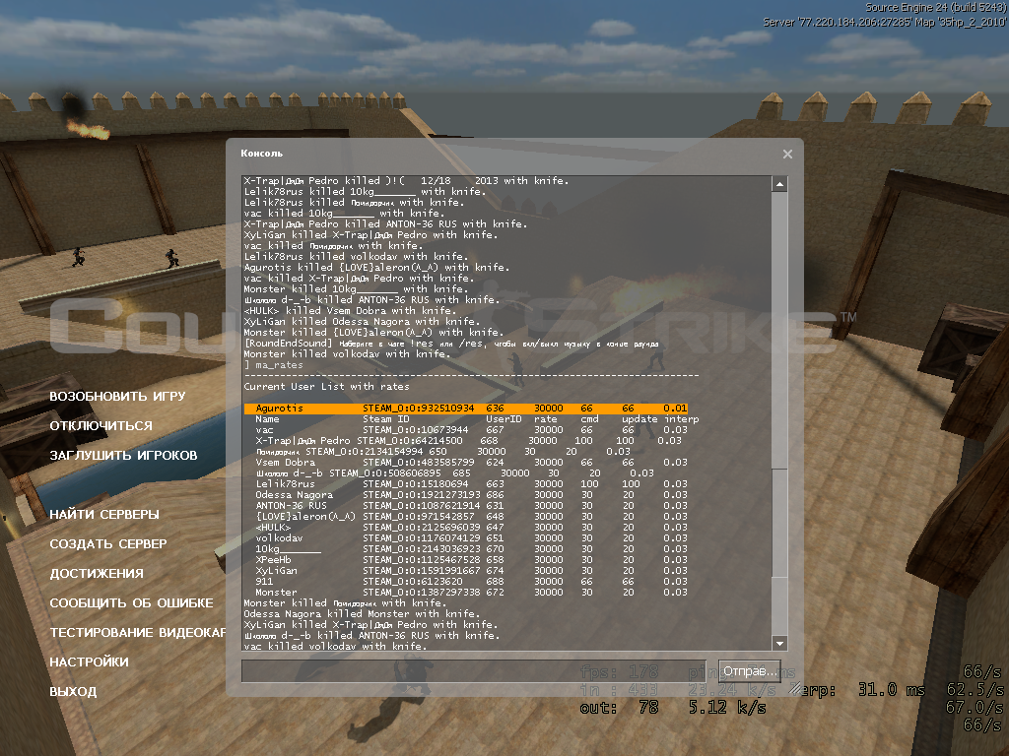Open ДОСТИЖЕНИЯ achievements menu

pyautogui.click(x=97, y=574)
